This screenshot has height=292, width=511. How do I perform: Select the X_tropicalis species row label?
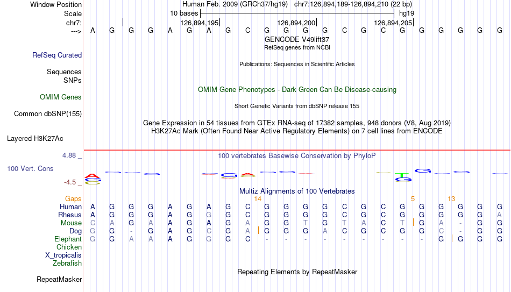[63, 255]
